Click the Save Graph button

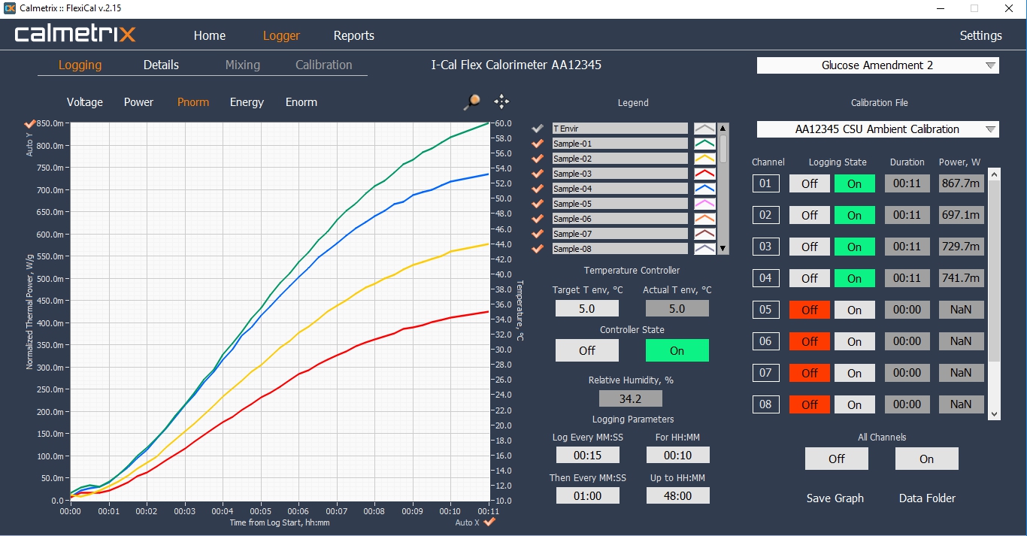tap(835, 498)
